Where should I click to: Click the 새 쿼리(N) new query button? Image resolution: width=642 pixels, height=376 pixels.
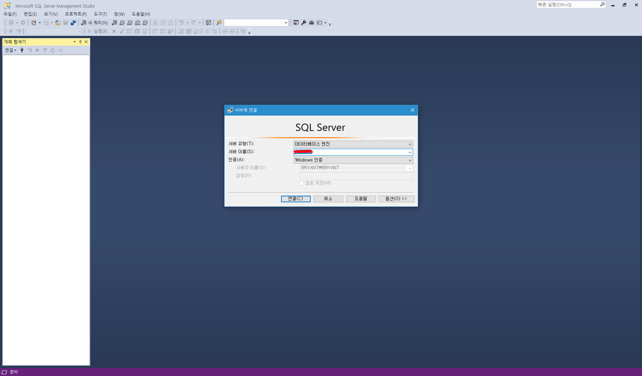(x=95, y=23)
